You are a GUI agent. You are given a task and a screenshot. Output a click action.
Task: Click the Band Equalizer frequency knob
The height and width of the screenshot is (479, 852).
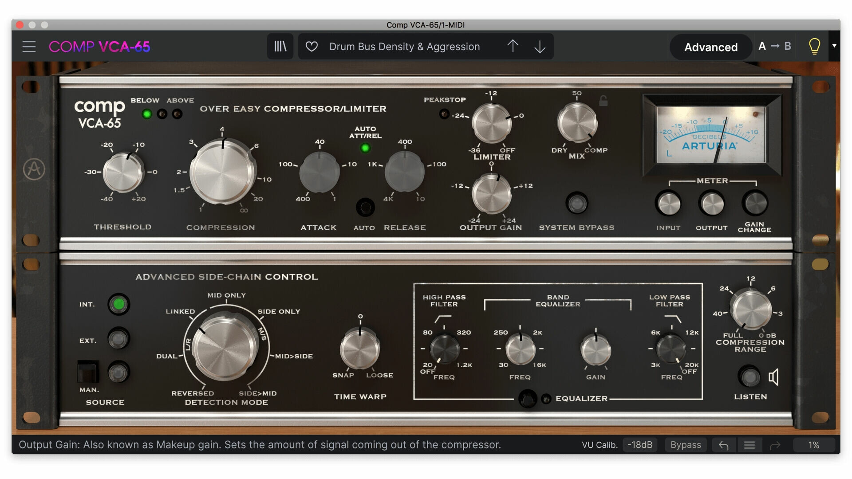tap(521, 349)
